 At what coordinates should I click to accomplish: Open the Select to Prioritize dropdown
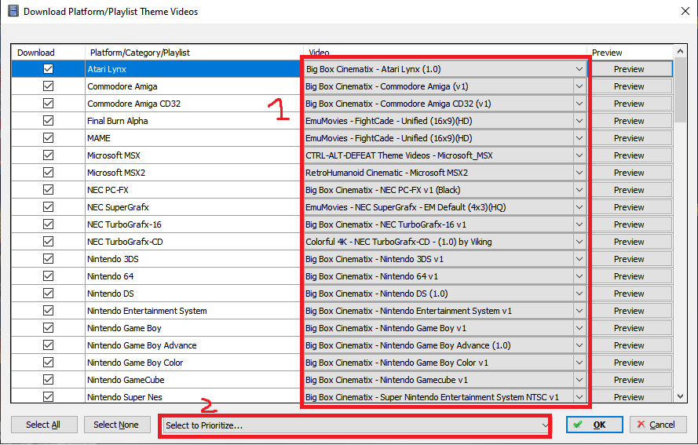pyautogui.click(x=355, y=425)
